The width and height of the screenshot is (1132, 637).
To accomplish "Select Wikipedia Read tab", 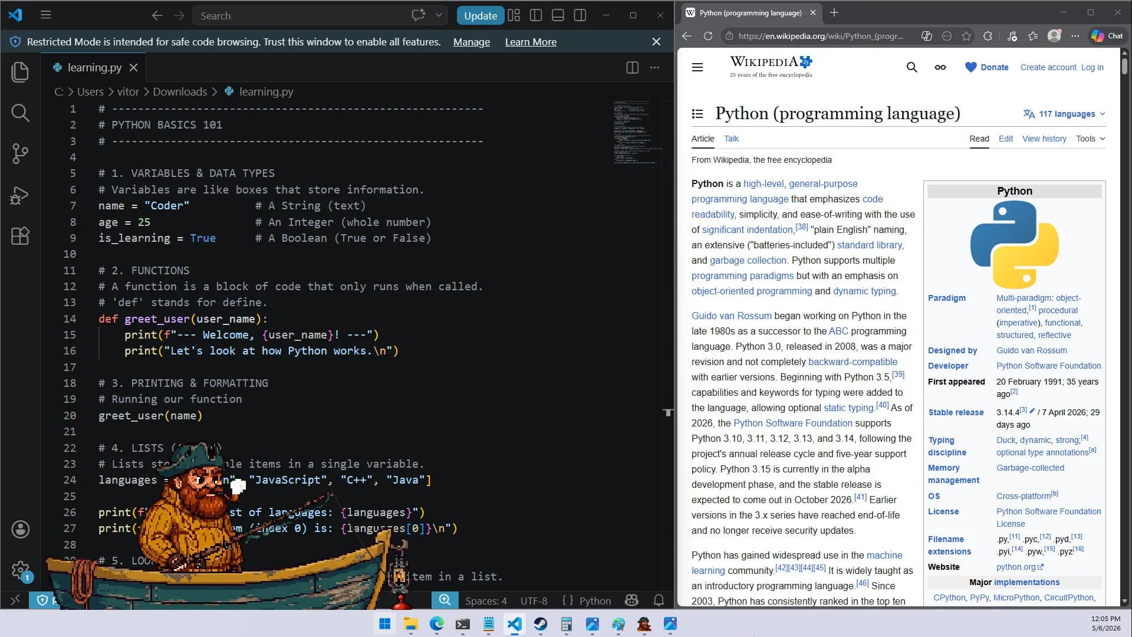I will point(979,139).
